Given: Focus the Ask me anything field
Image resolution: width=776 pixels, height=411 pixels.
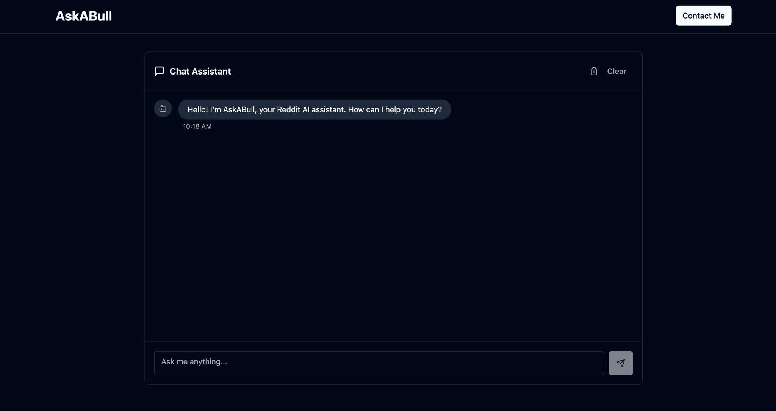Looking at the screenshot, I should point(379,363).
